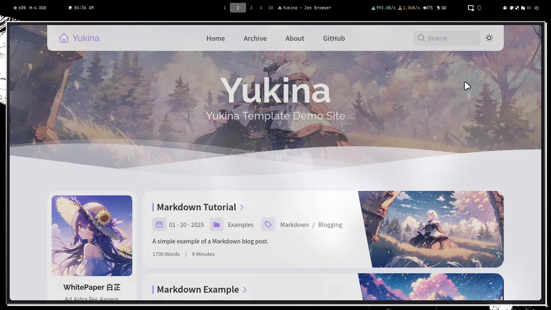The image size is (551, 310).
Task: Click the power icon in the system bar
Action: (536, 8)
